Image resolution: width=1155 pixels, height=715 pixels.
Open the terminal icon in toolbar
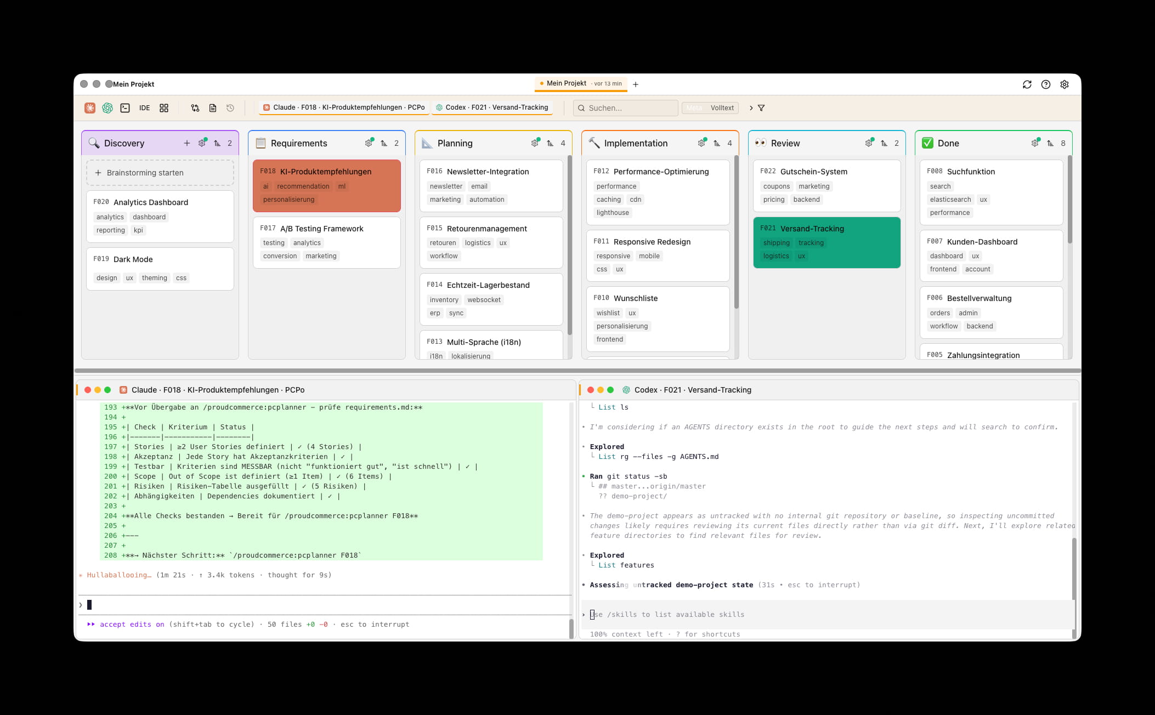[x=125, y=108]
